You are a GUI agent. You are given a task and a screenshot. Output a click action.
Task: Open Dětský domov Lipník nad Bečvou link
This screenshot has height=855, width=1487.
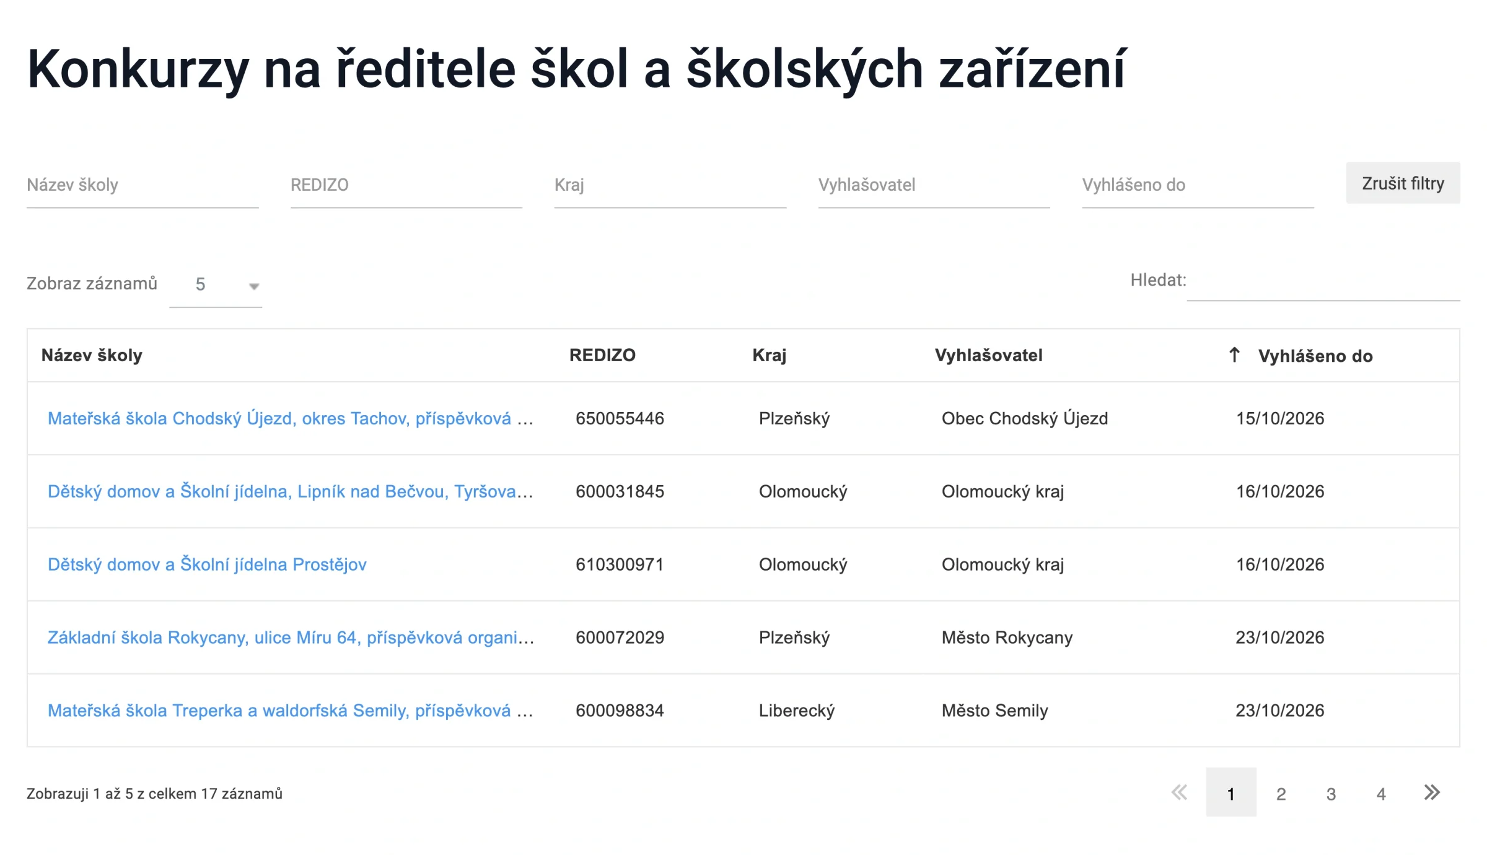click(291, 492)
